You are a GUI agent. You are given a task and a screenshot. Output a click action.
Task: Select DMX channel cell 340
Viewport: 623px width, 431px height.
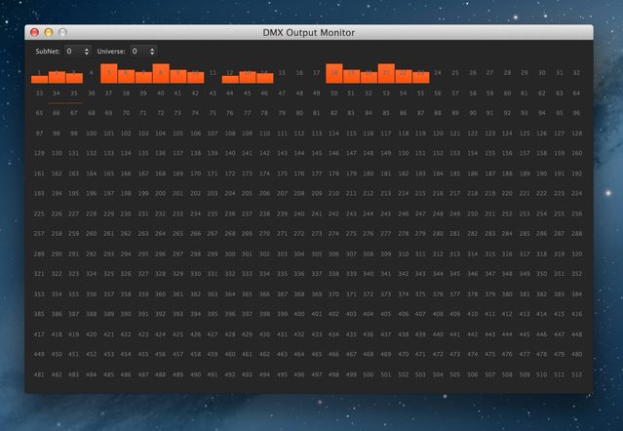coord(369,274)
